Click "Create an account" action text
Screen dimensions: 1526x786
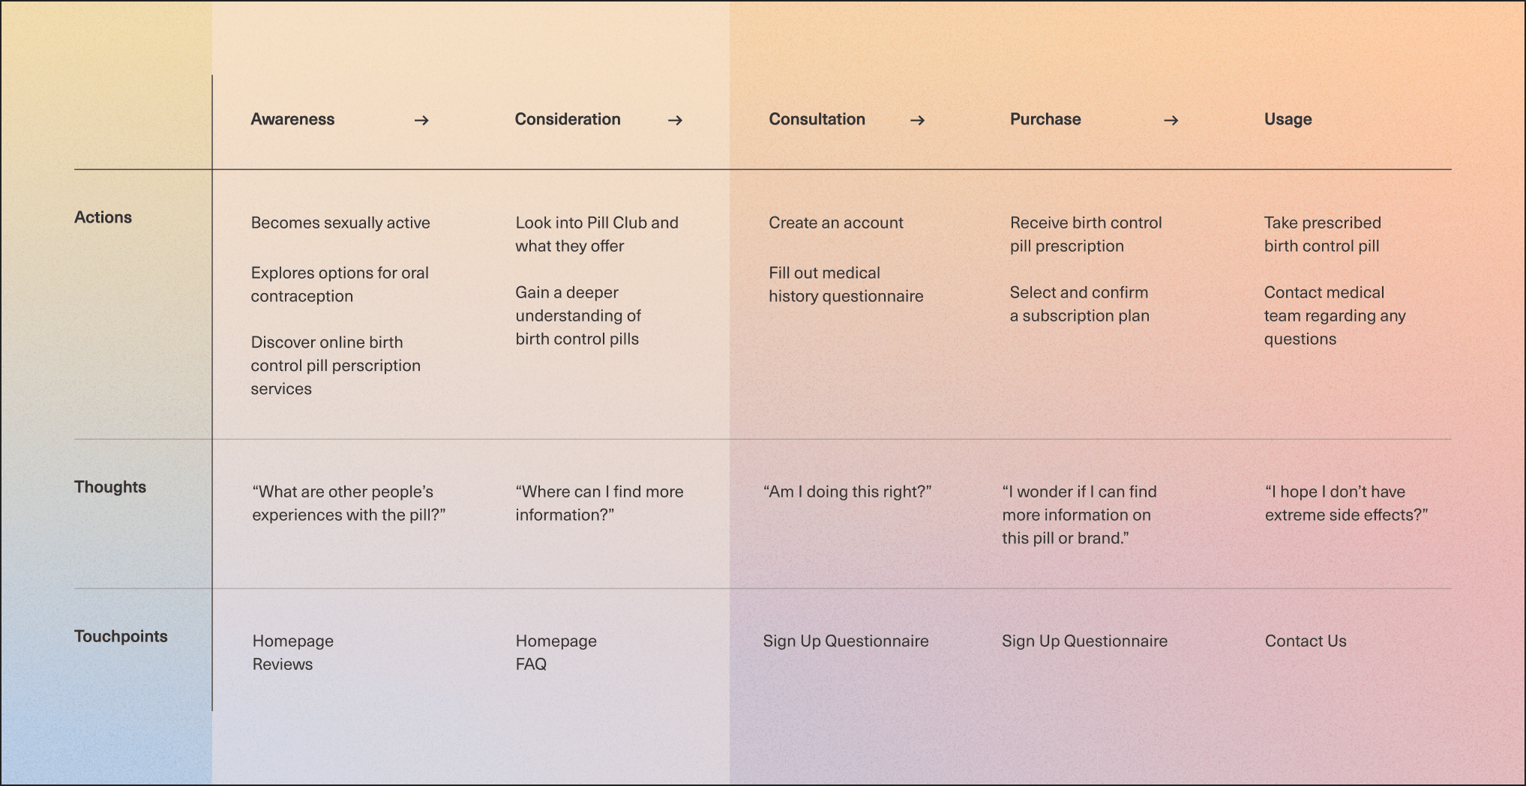pos(836,223)
